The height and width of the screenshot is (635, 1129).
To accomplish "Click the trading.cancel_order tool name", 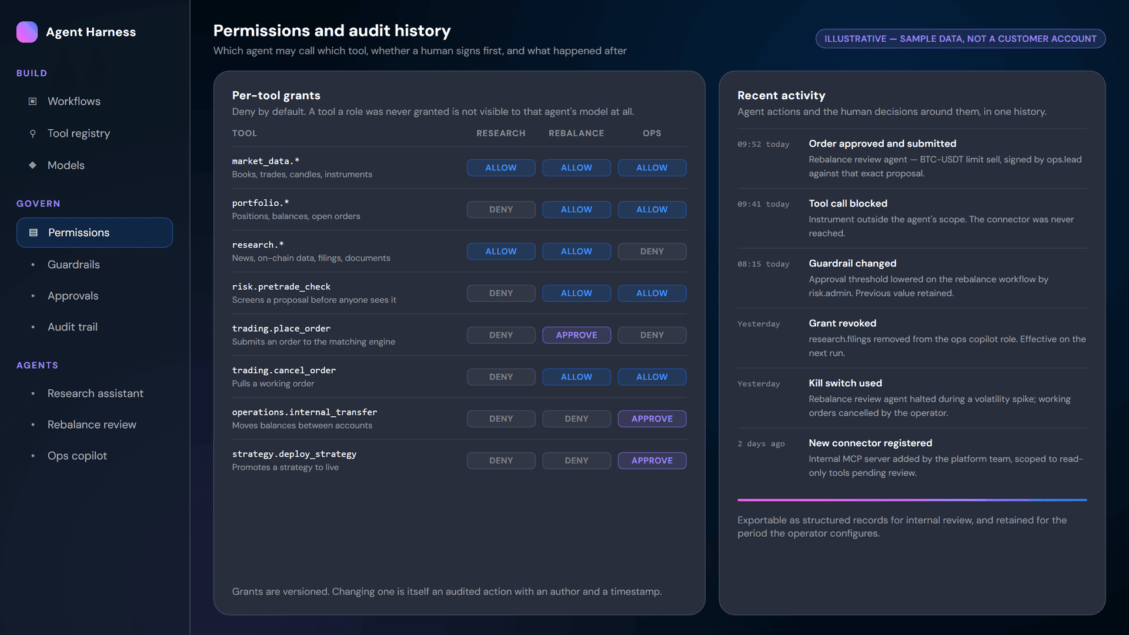I will point(284,370).
